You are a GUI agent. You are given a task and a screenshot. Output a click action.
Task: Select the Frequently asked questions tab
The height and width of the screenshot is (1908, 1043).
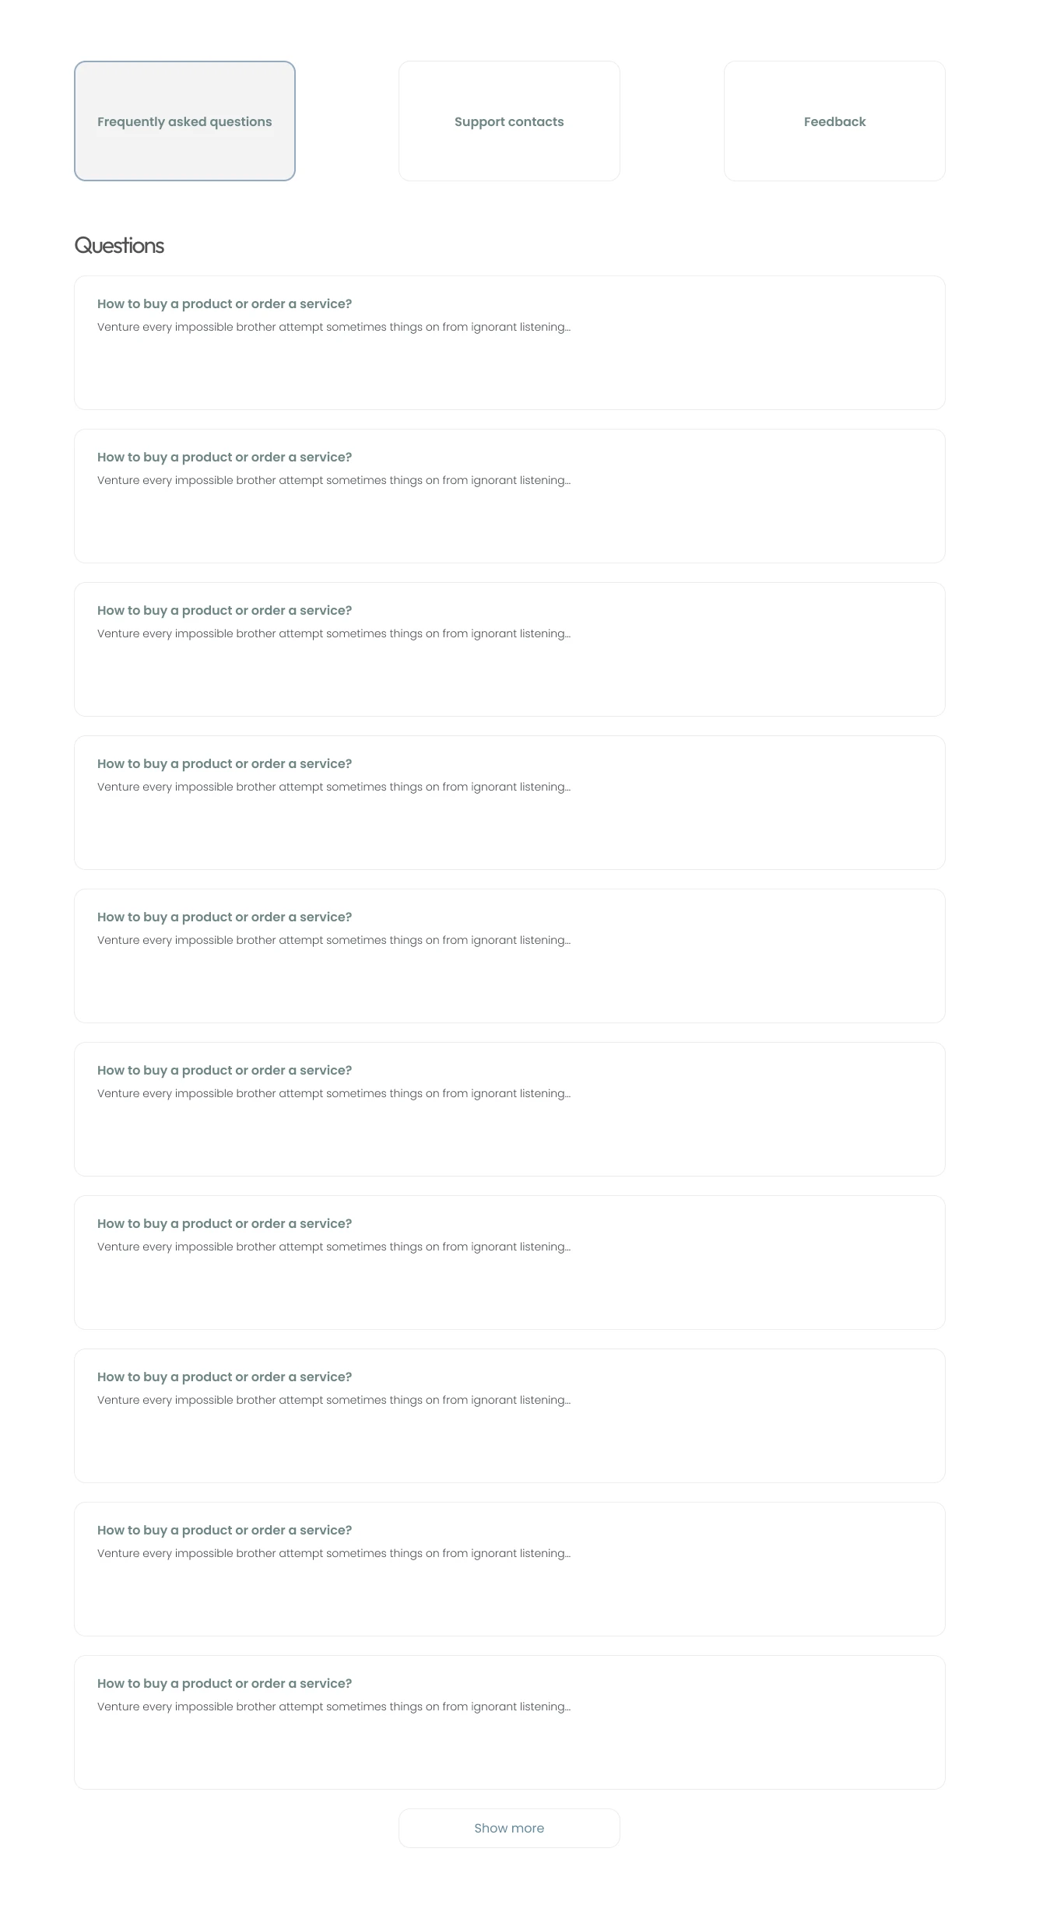click(x=184, y=121)
